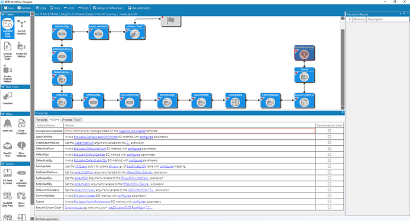The image size is (410, 221).
Task: Collapse the Setters section
Action: coord(3,164)
